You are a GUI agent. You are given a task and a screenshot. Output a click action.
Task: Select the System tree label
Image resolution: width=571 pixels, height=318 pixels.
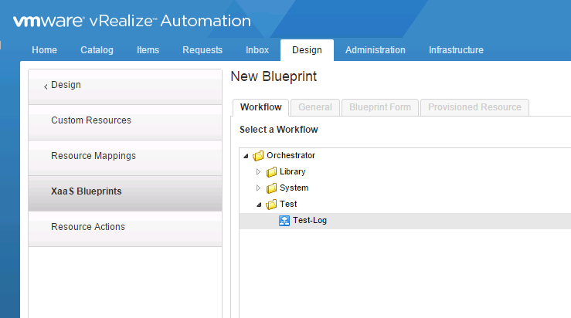[294, 188]
